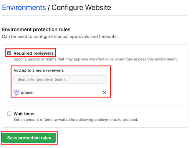Click the Save protection rules button

(29, 138)
